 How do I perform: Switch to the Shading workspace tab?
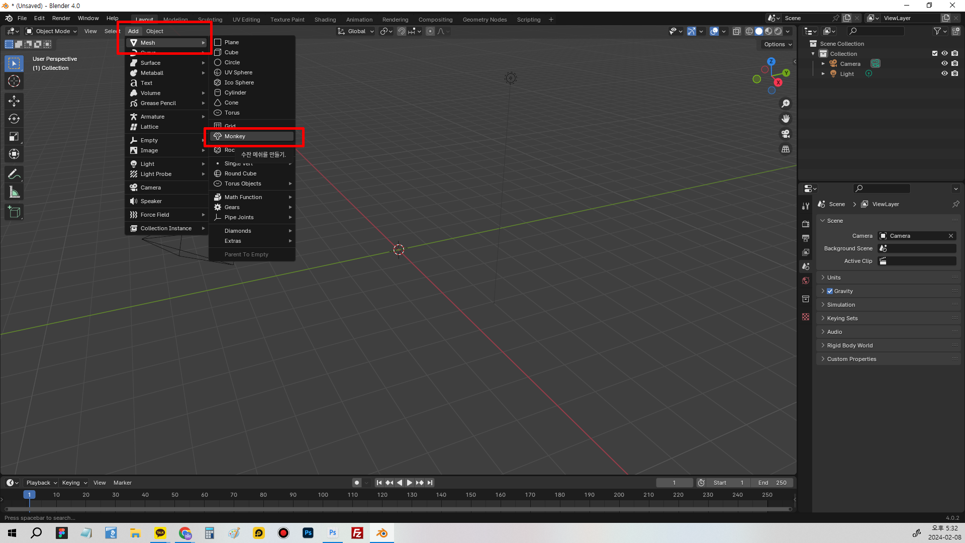pos(325,20)
